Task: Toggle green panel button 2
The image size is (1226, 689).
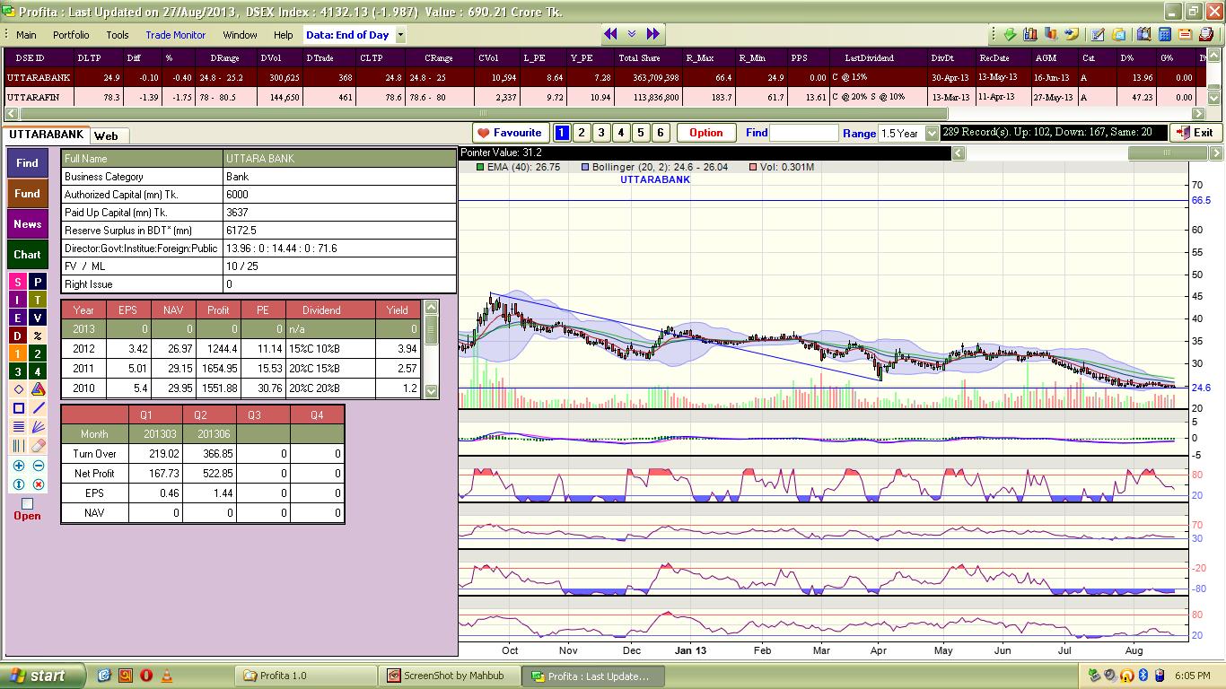Action: [x=38, y=353]
